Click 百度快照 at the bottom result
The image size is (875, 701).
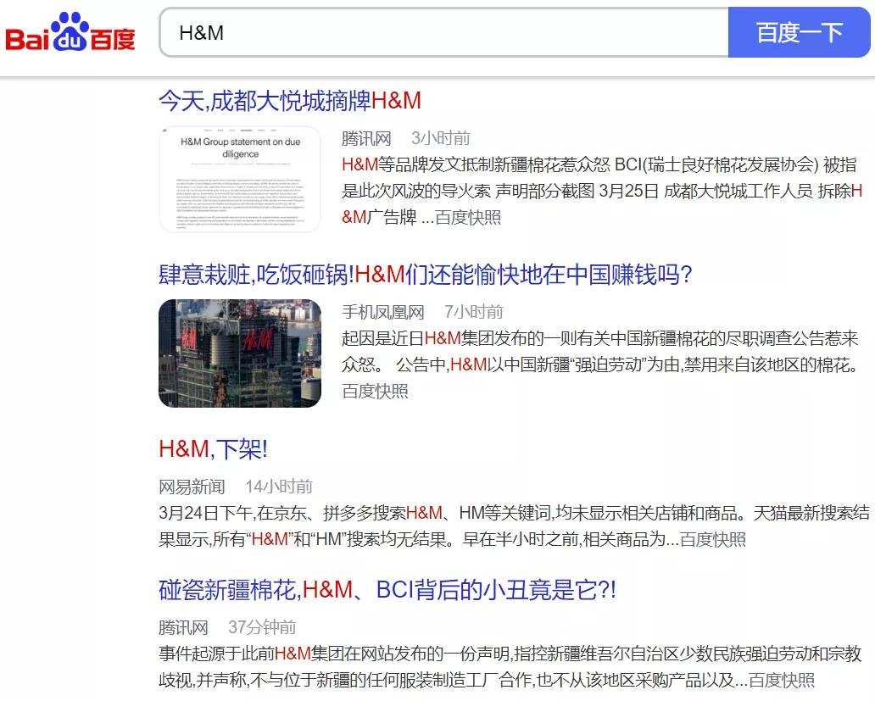click(782, 679)
